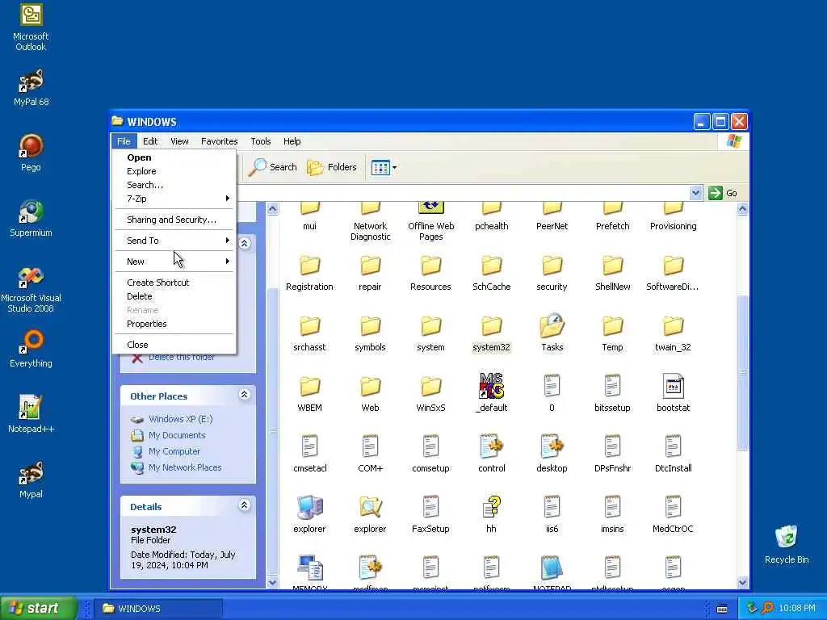827x620 pixels.
Task: Choose Delete from the File menu
Action: [x=174, y=296]
